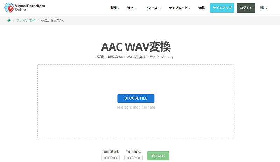The height and width of the screenshot is (162, 280).
Task: Open the globe language selector
Action: pos(264,8)
